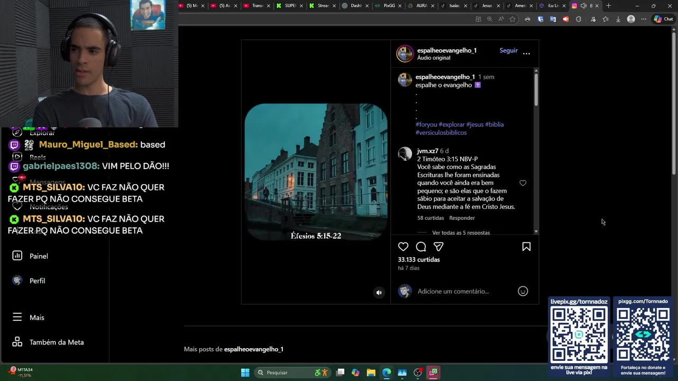
Task: Open Também da Meta in the sidebar
Action: [x=48, y=342]
